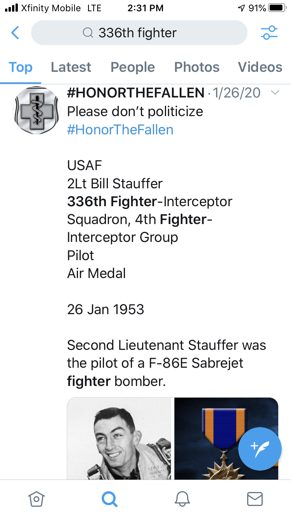The image size is (291, 518).
Task: Open the #HONORTHEFALLEN account name
Action: pos(136,93)
